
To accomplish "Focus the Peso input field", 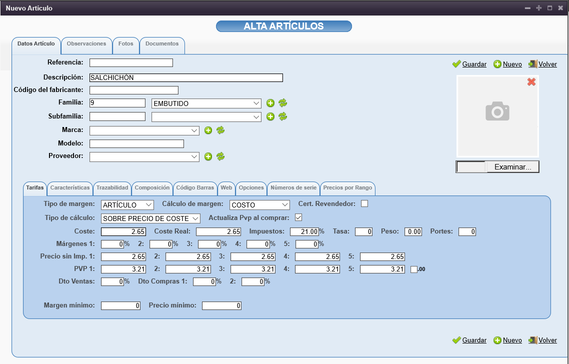I will click(x=413, y=231).
